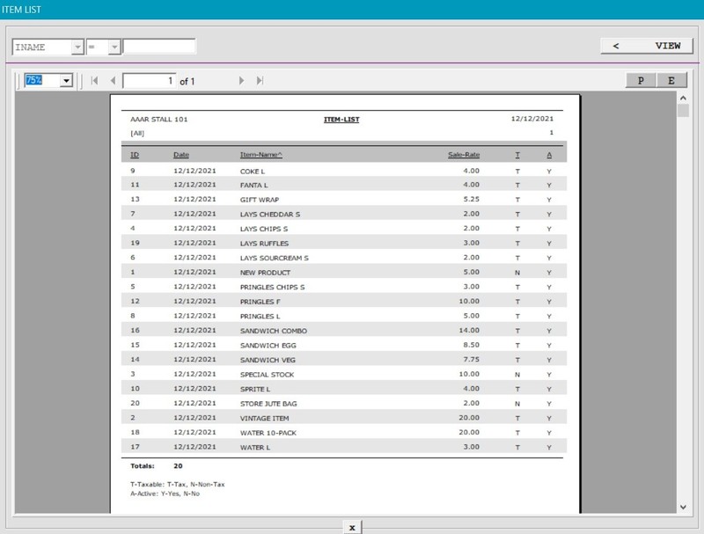704x534 pixels.
Task: Select LAYS RUFFLES item name
Action: (x=265, y=244)
